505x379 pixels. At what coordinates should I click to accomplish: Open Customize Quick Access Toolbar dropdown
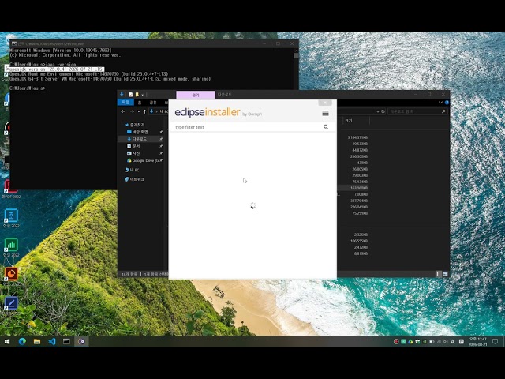pos(142,95)
